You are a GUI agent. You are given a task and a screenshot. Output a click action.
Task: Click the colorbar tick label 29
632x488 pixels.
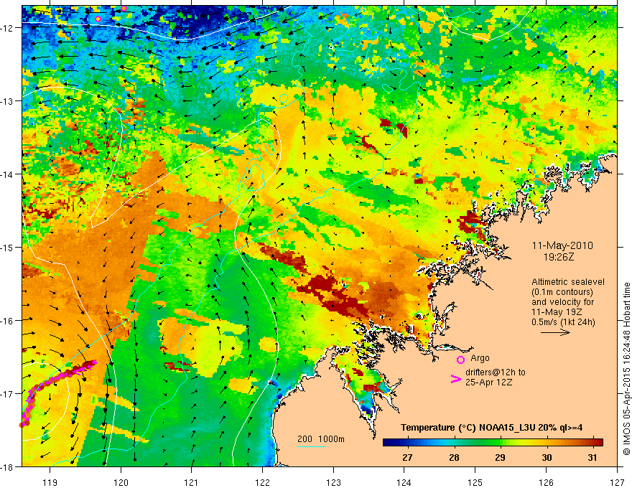tap(500, 458)
